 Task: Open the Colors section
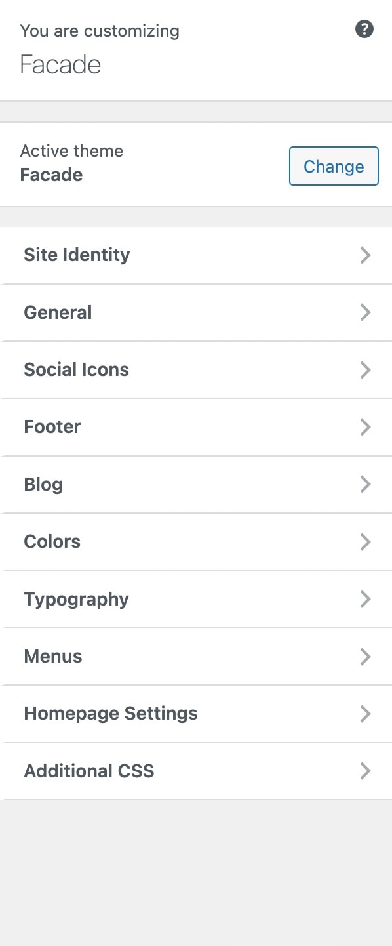196,542
